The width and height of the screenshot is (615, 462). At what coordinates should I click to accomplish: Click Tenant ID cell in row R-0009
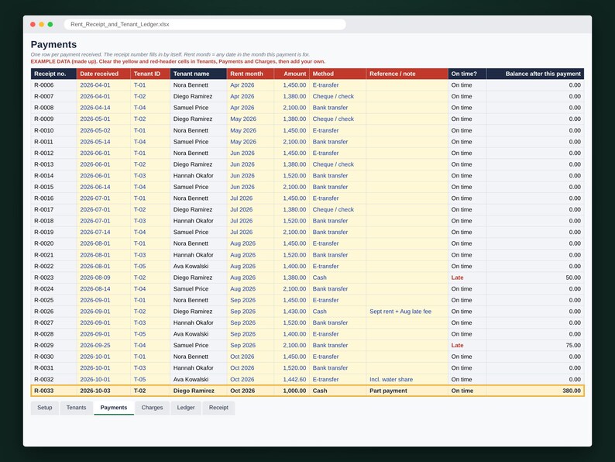pos(150,119)
